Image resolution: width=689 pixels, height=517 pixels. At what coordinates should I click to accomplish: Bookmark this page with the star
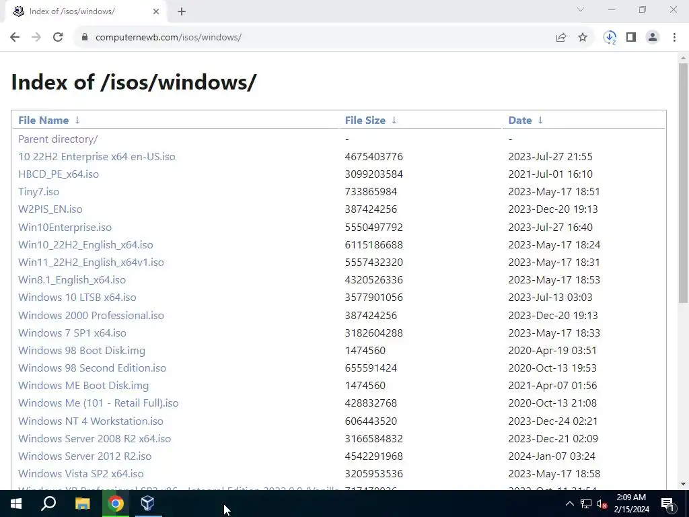coord(583,38)
